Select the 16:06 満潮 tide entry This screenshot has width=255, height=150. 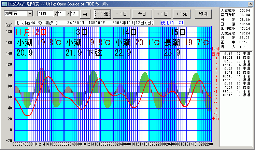click(237, 58)
